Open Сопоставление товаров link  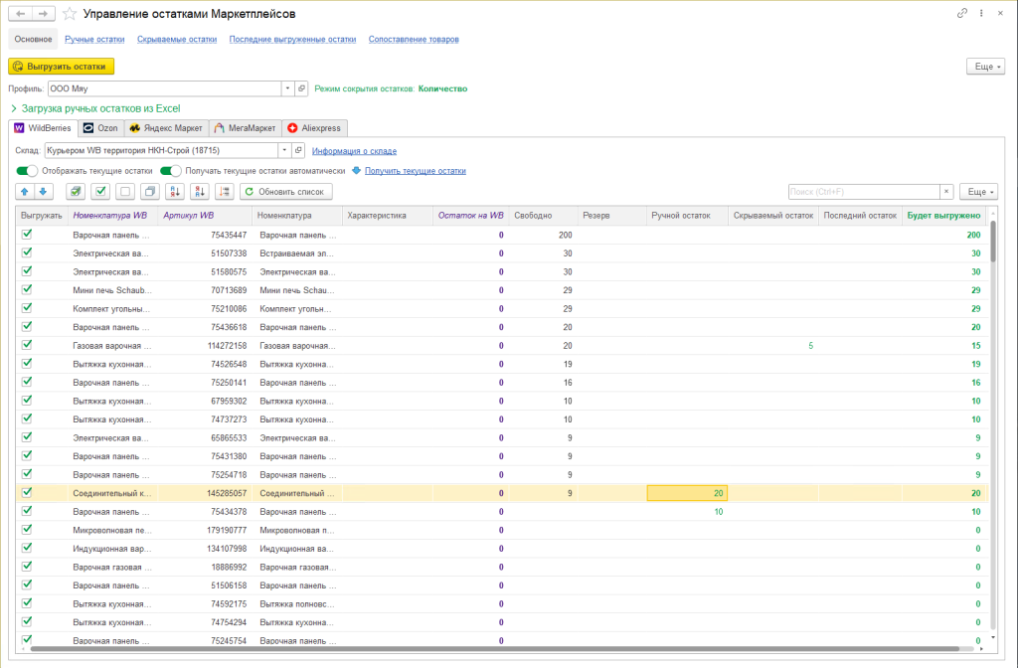414,39
